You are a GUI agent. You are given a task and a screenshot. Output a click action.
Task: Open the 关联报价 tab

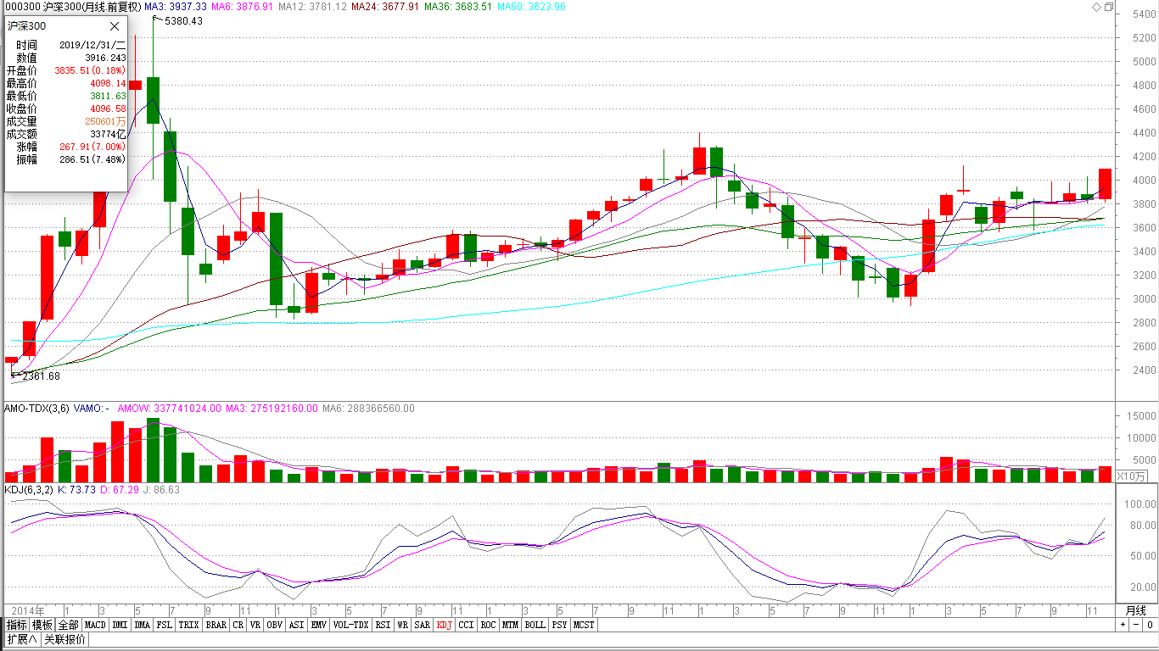(65, 640)
